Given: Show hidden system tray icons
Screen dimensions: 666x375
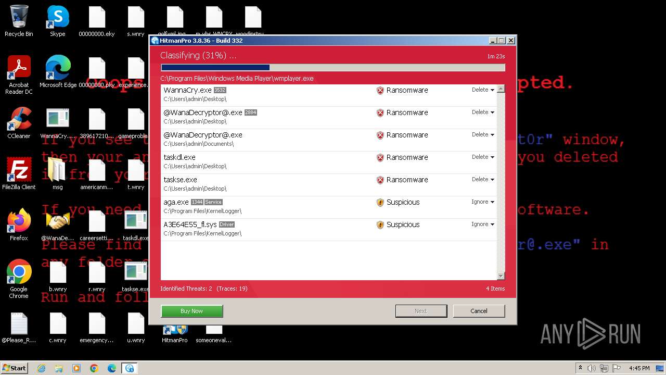Looking at the screenshot, I should [580, 368].
